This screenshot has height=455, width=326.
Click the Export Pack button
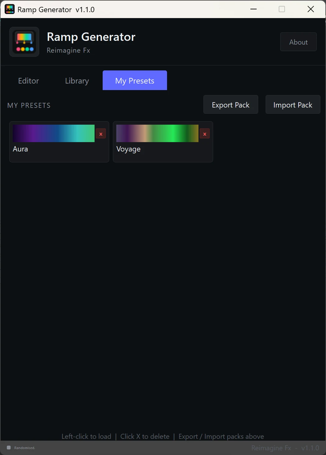click(231, 105)
